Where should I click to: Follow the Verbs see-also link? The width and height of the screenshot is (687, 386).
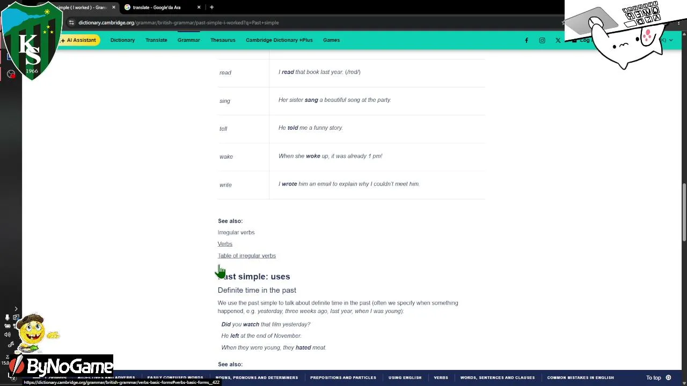pos(225,244)
